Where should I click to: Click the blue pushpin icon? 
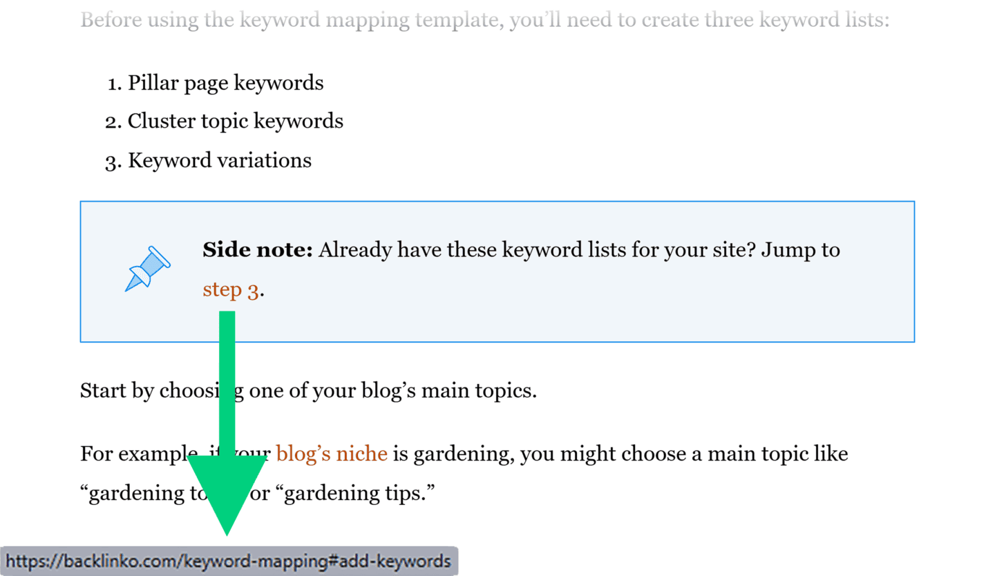click(x=147, y=269)
